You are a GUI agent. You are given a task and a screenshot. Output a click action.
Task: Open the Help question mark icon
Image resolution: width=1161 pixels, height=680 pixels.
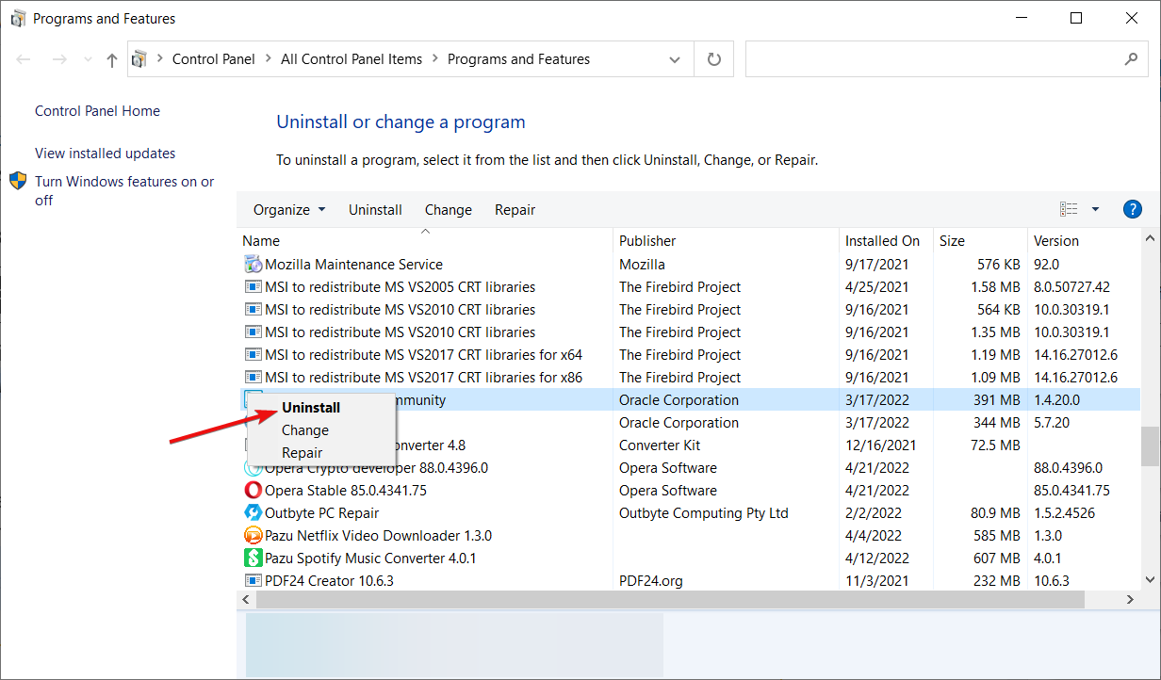[x=1133, y=209]
